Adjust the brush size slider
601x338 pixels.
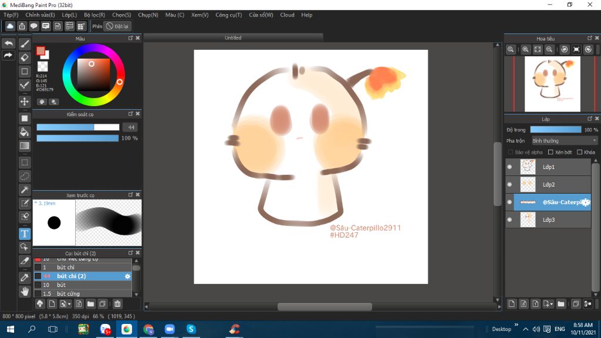point(78,127)
